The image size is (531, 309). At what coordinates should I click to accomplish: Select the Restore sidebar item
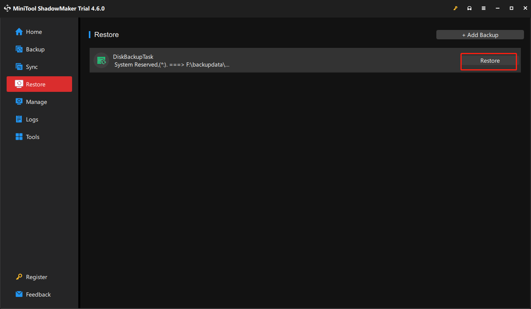pyautogui.click(x=39, y=84)
